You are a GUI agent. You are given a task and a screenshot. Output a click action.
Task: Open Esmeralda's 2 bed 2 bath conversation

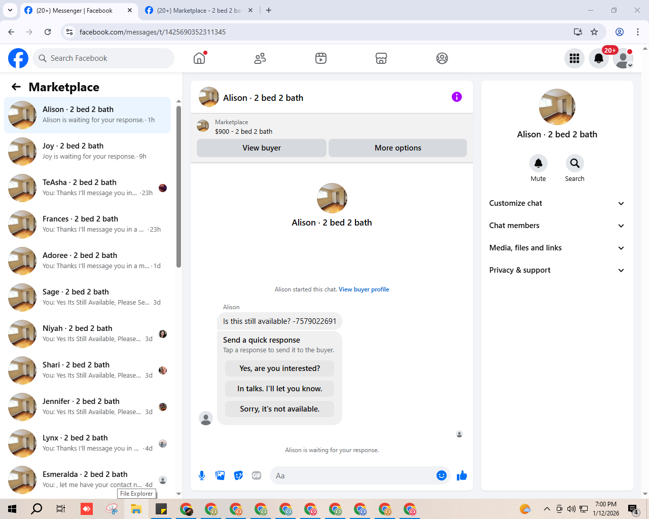coord(87,480)
